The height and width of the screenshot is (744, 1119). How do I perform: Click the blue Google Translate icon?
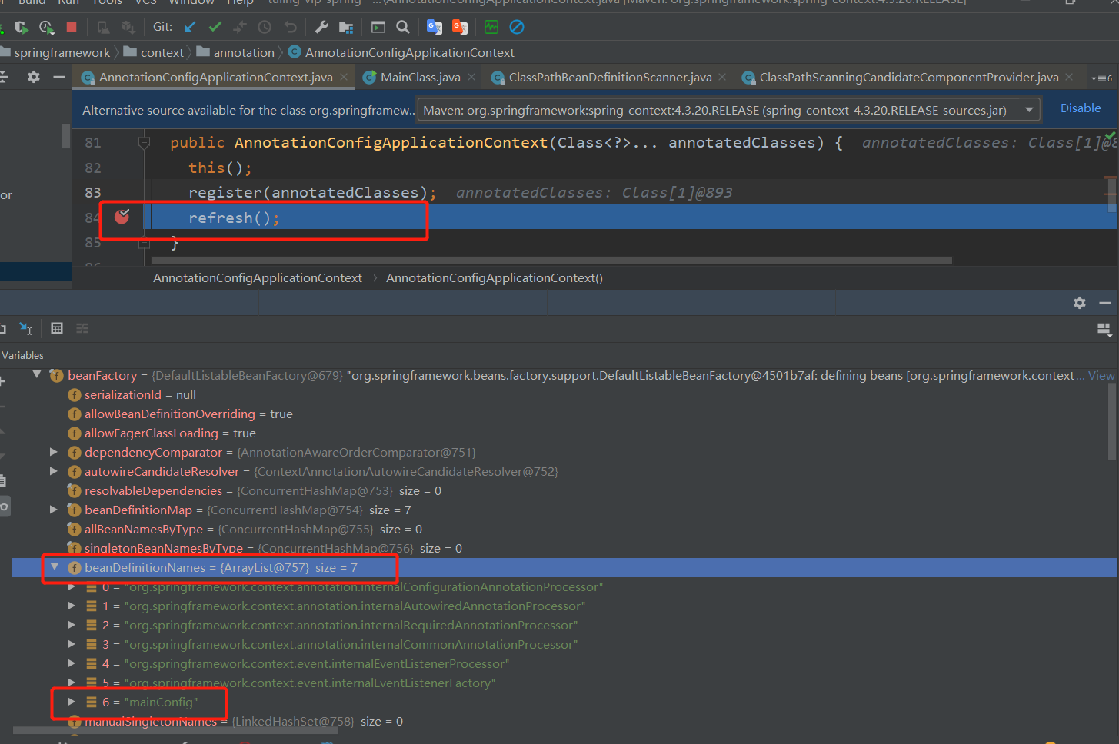435,27
